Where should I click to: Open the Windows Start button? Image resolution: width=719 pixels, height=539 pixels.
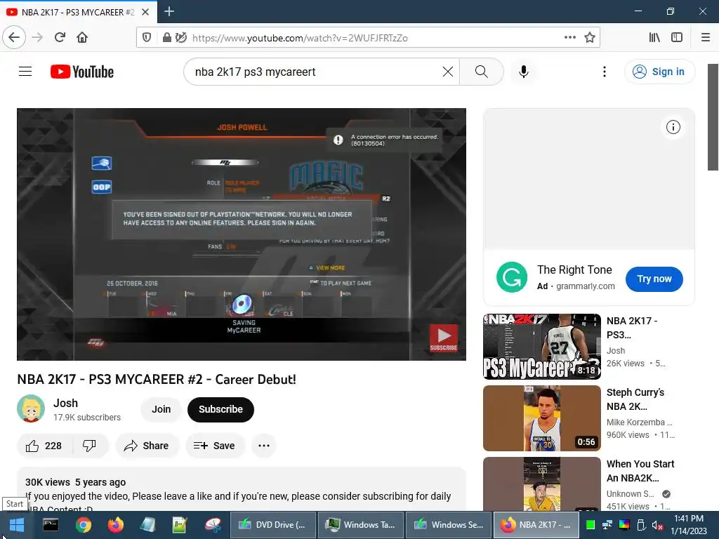[17, 525]
